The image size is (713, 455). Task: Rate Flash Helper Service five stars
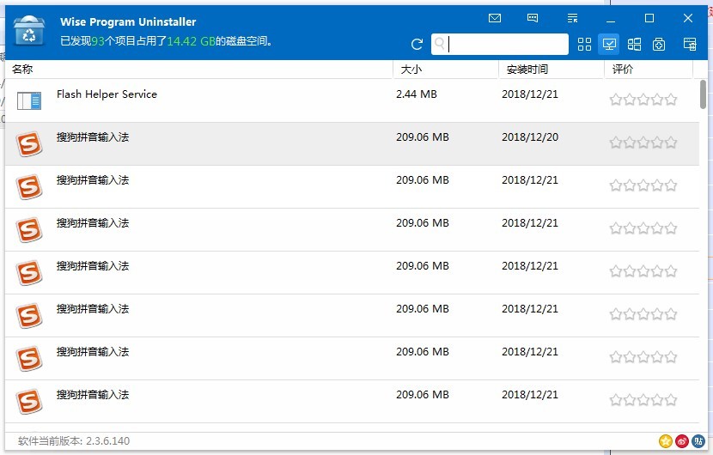(x=671, y=100)
